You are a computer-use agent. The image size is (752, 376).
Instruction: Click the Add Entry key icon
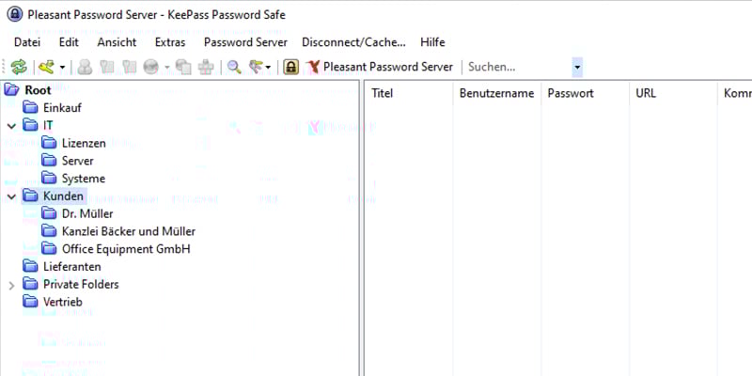coord(46,67)
